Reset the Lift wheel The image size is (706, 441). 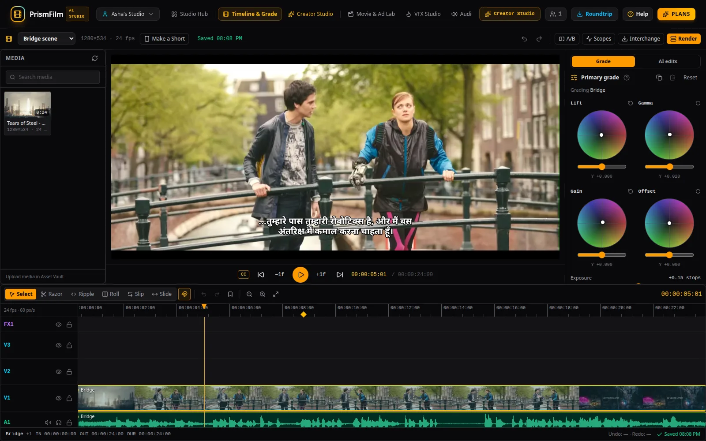pos(631,103)
